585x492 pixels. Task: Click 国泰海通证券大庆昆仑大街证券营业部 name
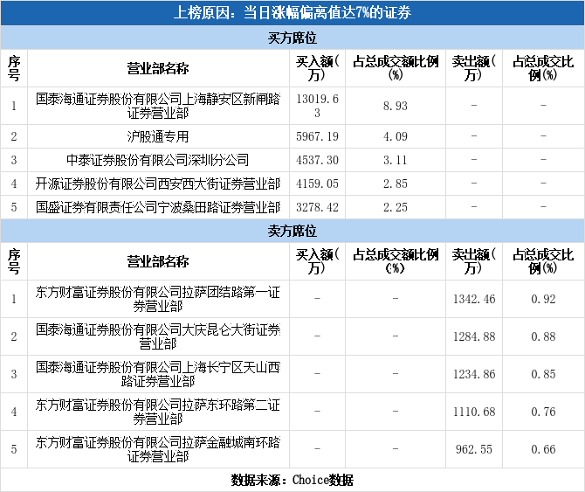point(158,336)
